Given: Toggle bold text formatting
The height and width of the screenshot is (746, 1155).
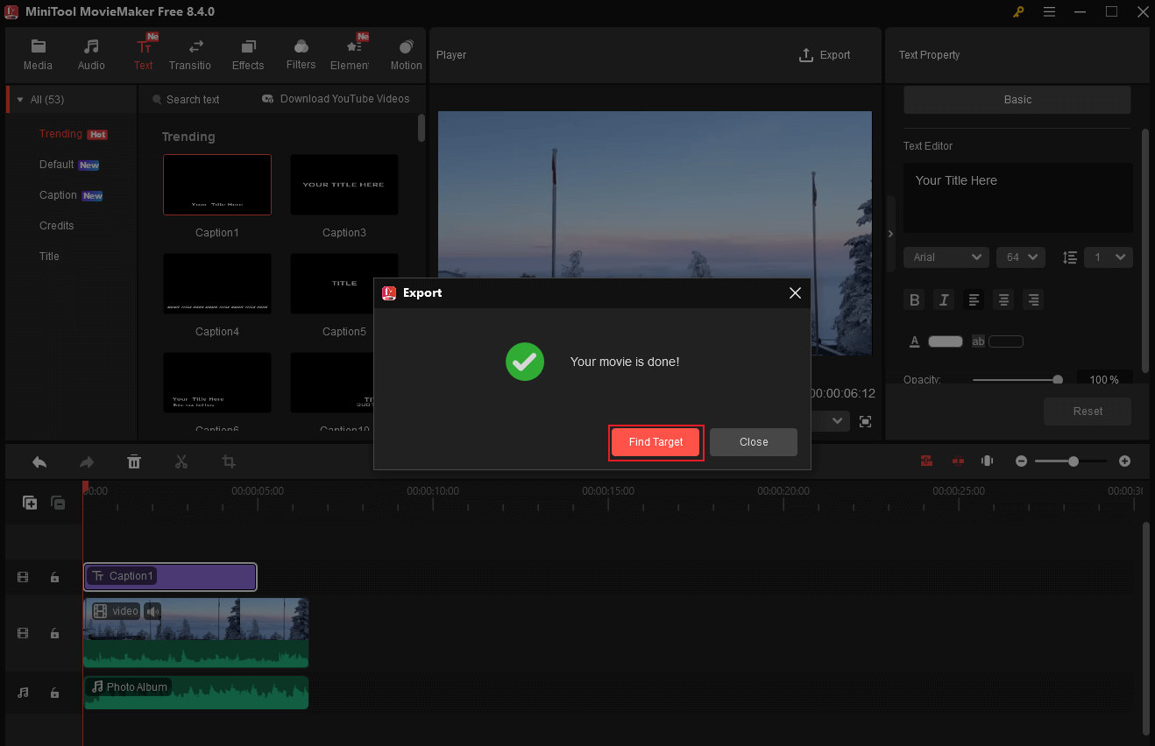Looking at the screenshot, I should click(x=914, y=299).
